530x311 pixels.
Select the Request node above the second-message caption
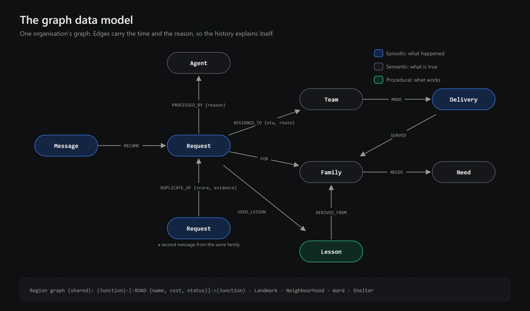pos(199,229)
